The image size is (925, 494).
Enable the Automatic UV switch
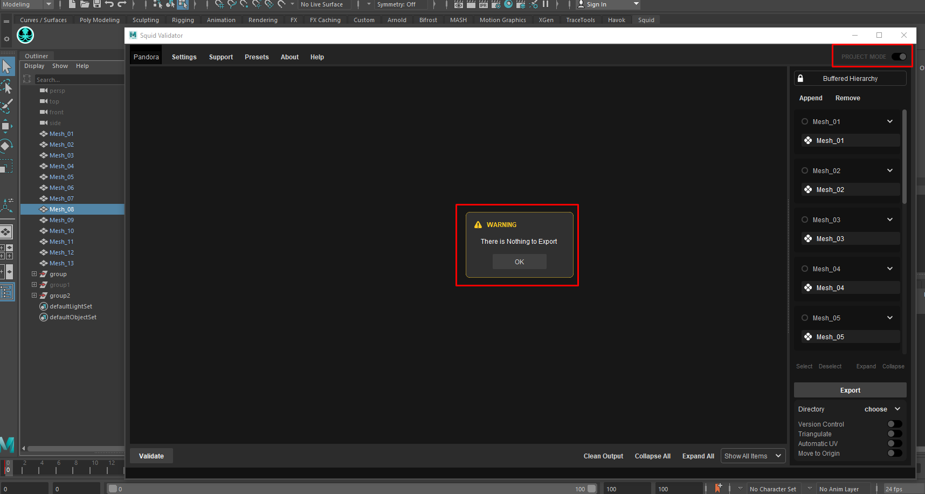pyautogui.click(x=895, y=443)
